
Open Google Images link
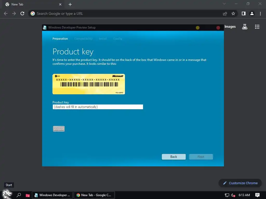[x=230, y=27]
